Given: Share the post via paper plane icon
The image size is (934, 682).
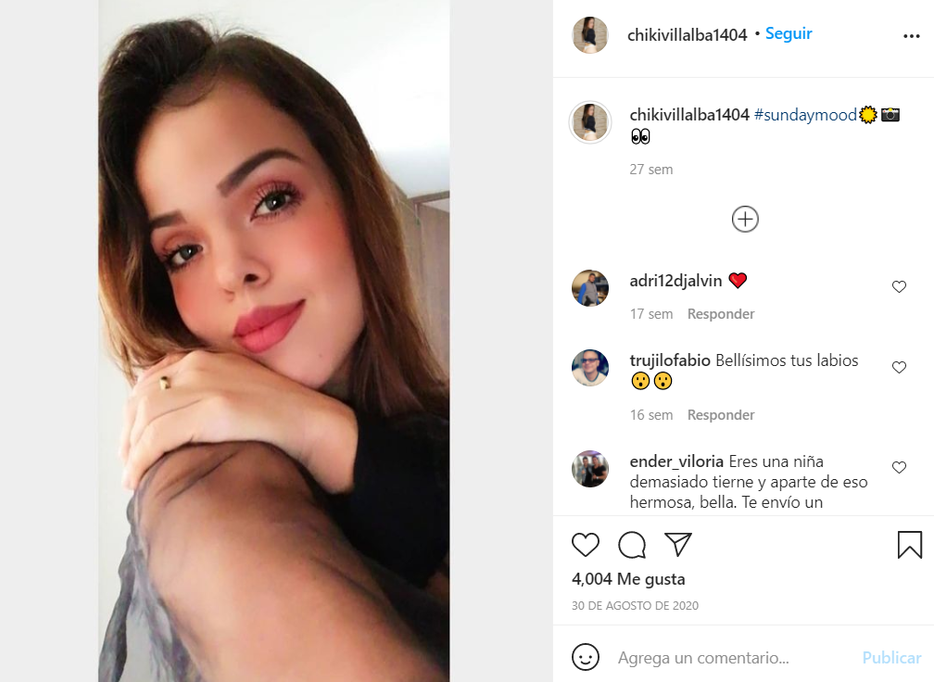Looking at the screenshot, I should [678, 544].
